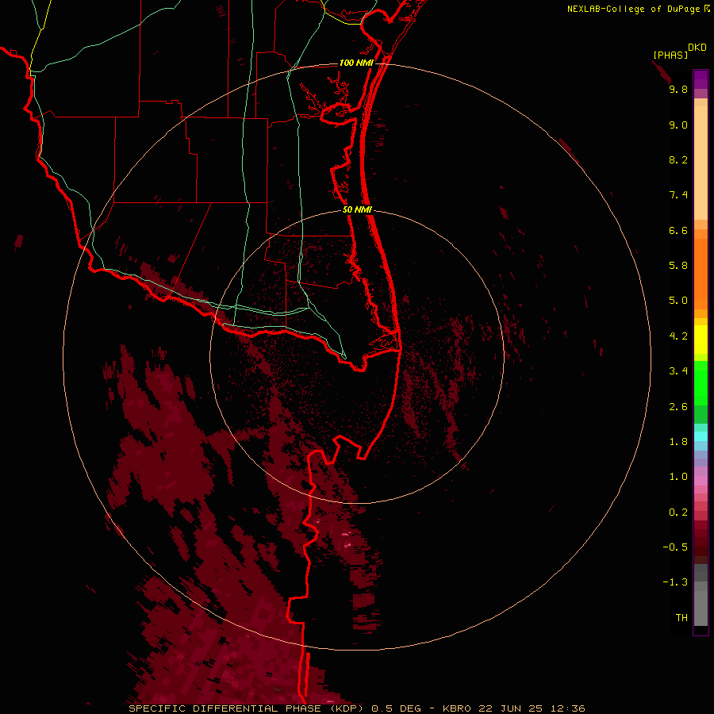
Task: Click the '(KDP)' abbreviation in the caption
Action: (x=346, y=708)
